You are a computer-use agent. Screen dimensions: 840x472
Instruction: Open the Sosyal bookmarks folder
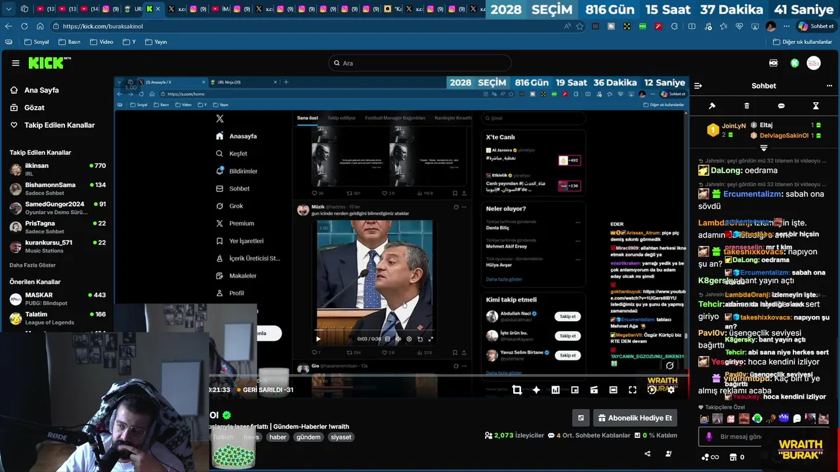pyautogui.click(x=37, y=42)
